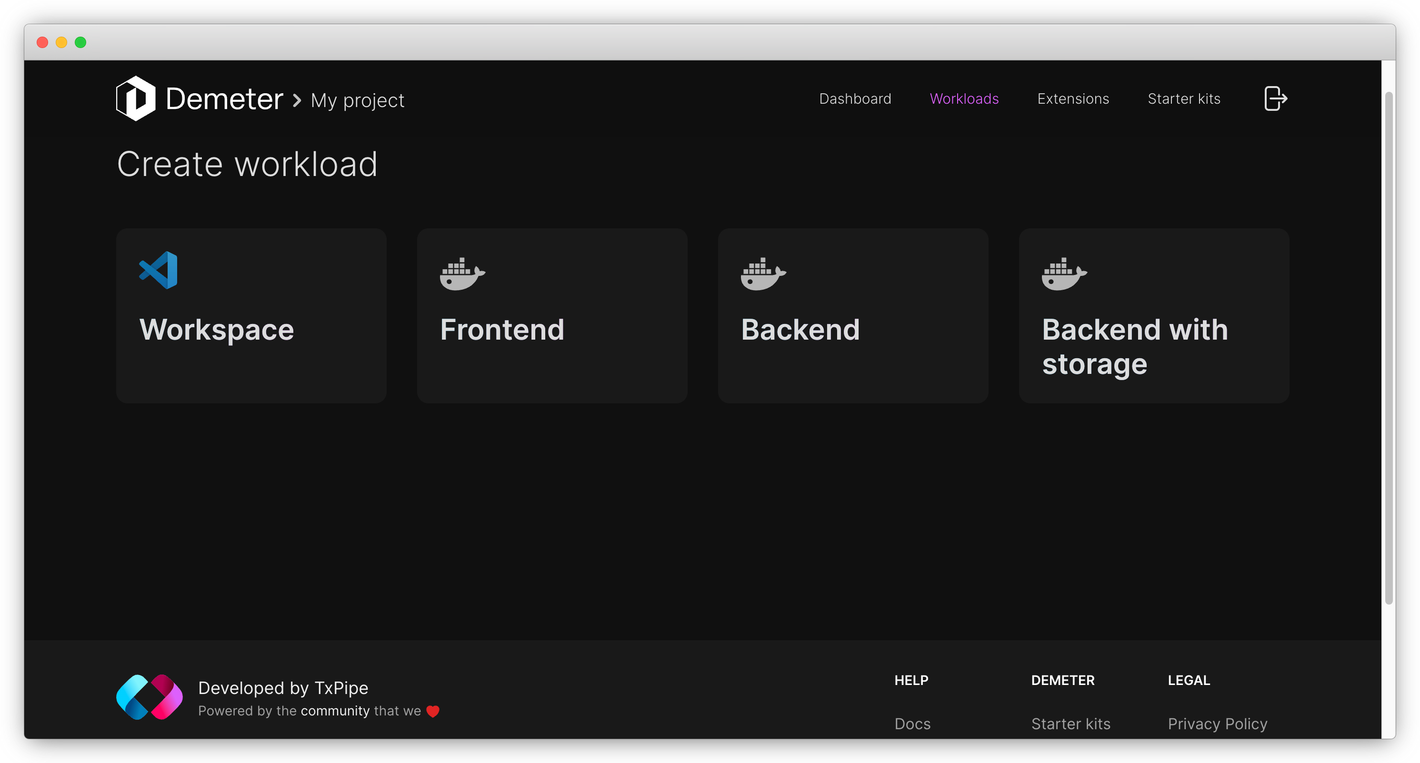The height and width of the screenshot is (763, 1420).
Task: Click the Docker whale icon on Backend card
Action: [x=763, y=274]
